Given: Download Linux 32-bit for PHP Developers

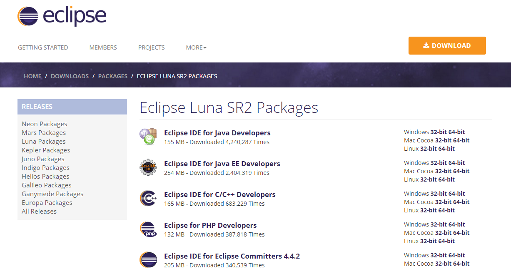Looking at the screenshot, I should [427, 241].
